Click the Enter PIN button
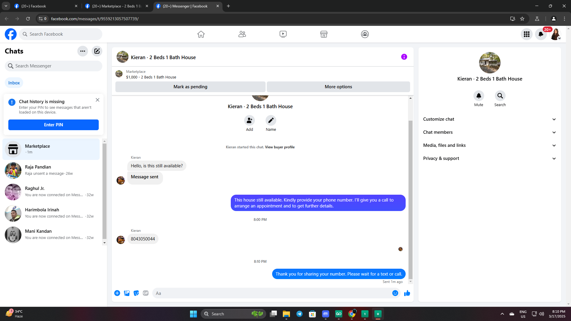This screenshot has width=571, height=321. 54,125
